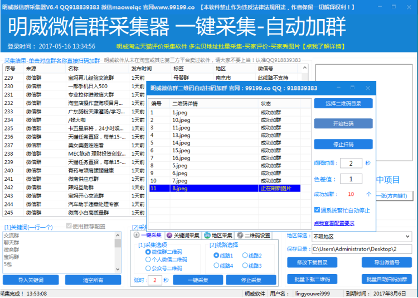Minimize the main collector window
418x298 pixels.
click(380, 7)
